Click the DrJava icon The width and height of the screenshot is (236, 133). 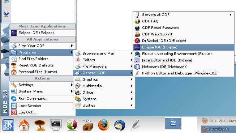pyautogui.click(x=137, y=60)
